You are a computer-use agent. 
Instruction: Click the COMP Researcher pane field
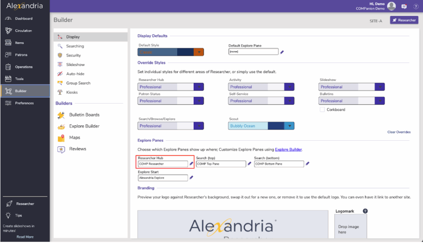pos(163,164)
